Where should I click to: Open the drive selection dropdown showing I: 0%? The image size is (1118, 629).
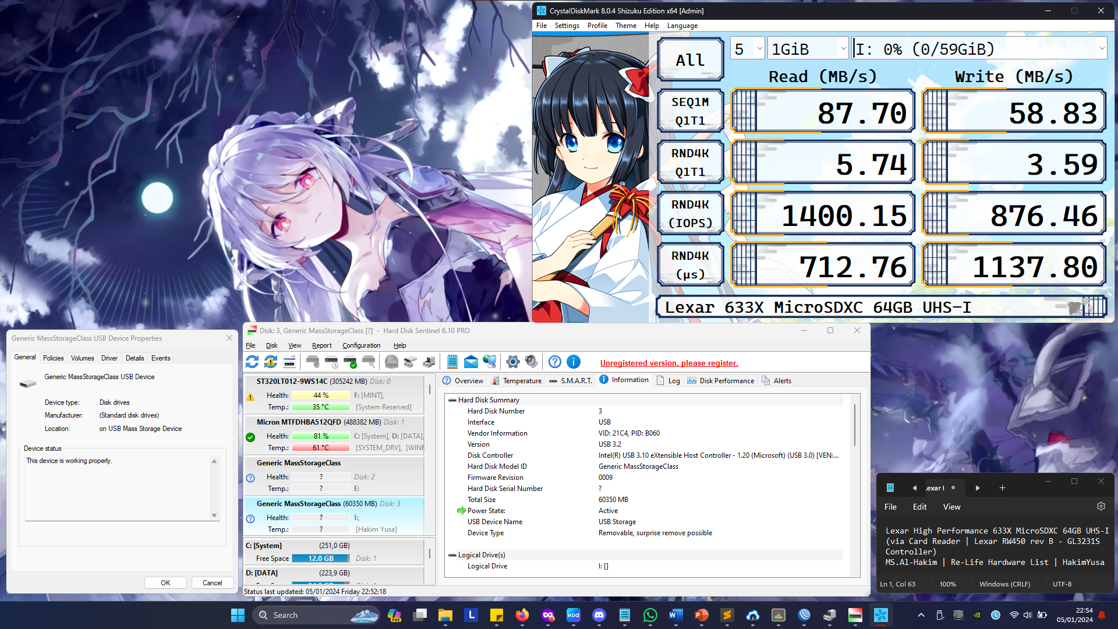coord(979,49)
